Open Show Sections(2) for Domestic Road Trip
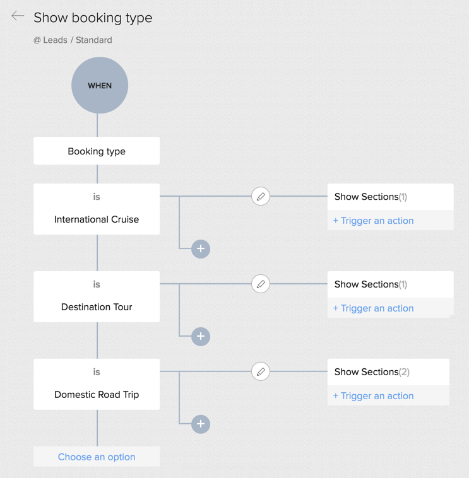 click(x=372, y=372)
